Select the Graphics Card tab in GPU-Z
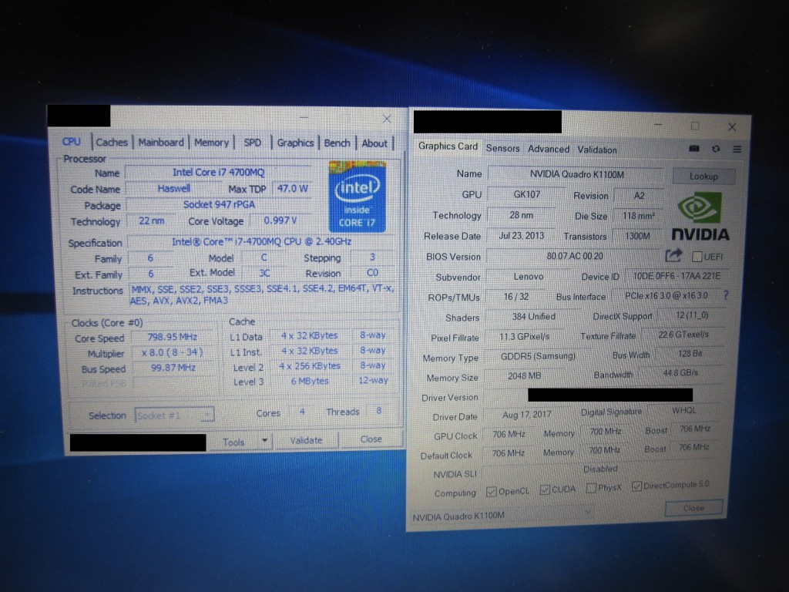The height and width of the screenshot is (592, 789). pyautogui.click(x=448, y=146)
